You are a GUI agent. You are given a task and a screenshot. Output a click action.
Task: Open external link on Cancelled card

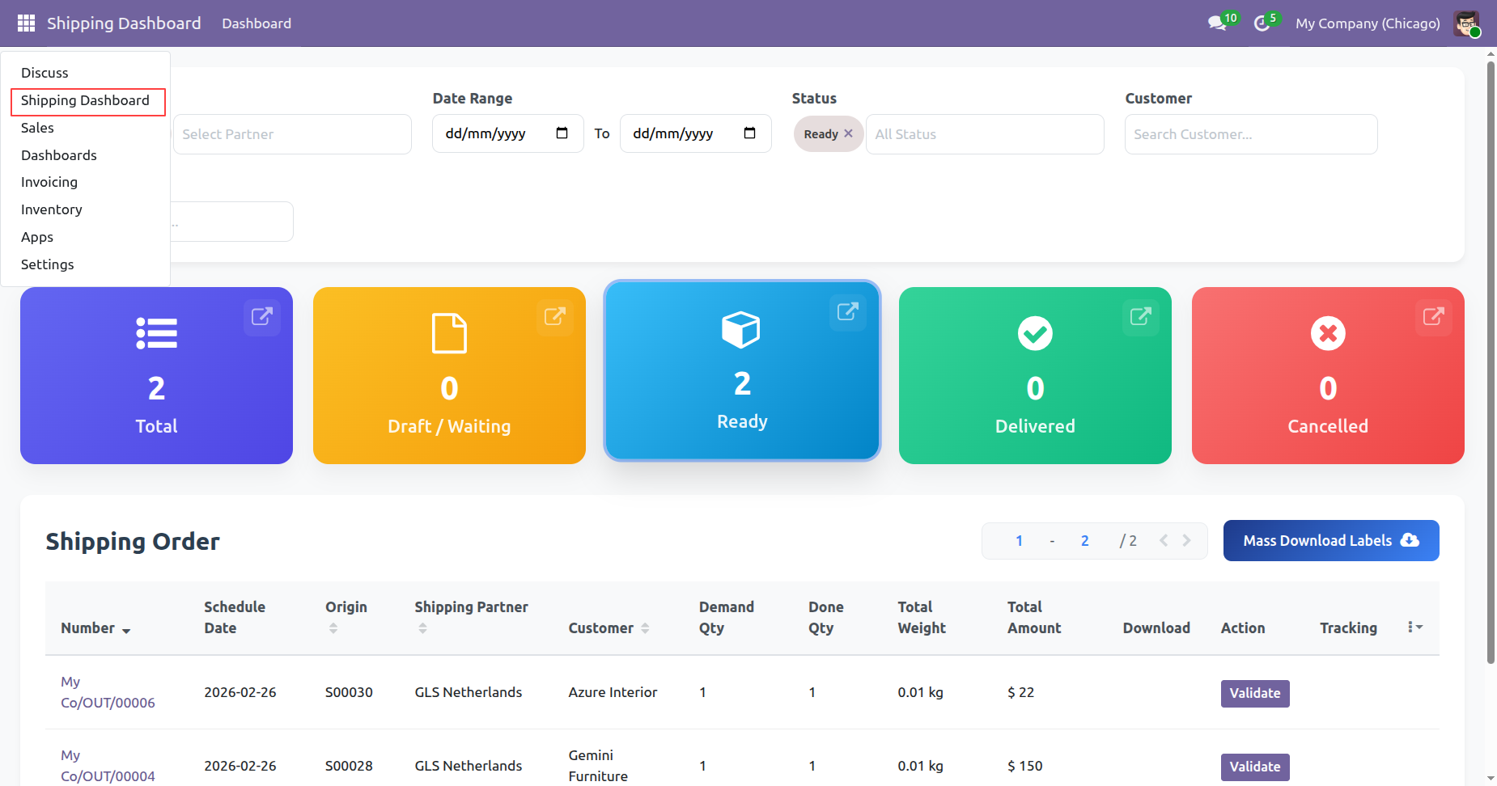coord(1433,316)
